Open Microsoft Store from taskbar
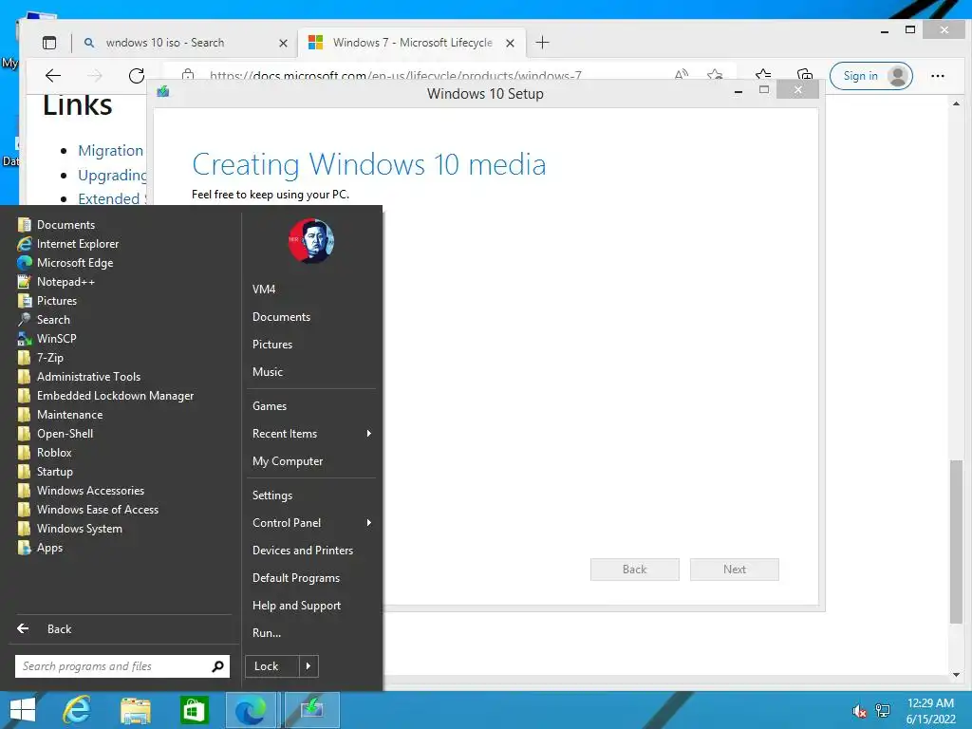The height and width of the screenshot is (729, 972). click(x=194, y=710)
